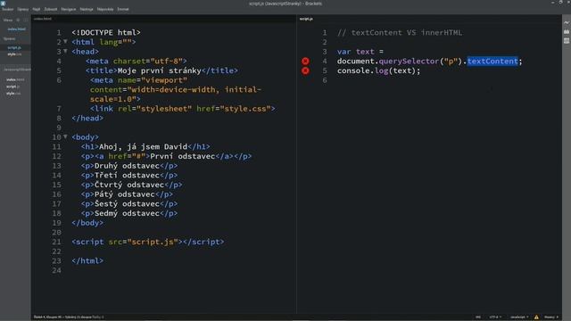Open the Nápověda menu

tap(105, 10)
